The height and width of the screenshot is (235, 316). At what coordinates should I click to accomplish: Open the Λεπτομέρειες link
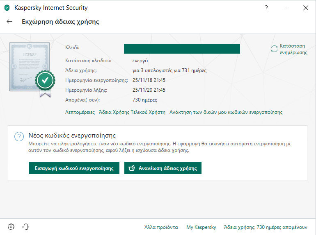pos(80,112)
